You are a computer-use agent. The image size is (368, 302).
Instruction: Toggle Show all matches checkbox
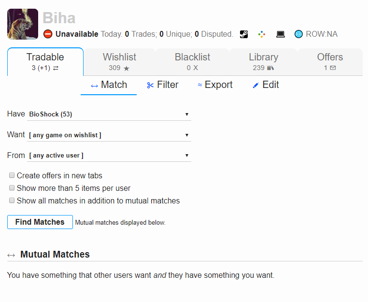[12, 201]
